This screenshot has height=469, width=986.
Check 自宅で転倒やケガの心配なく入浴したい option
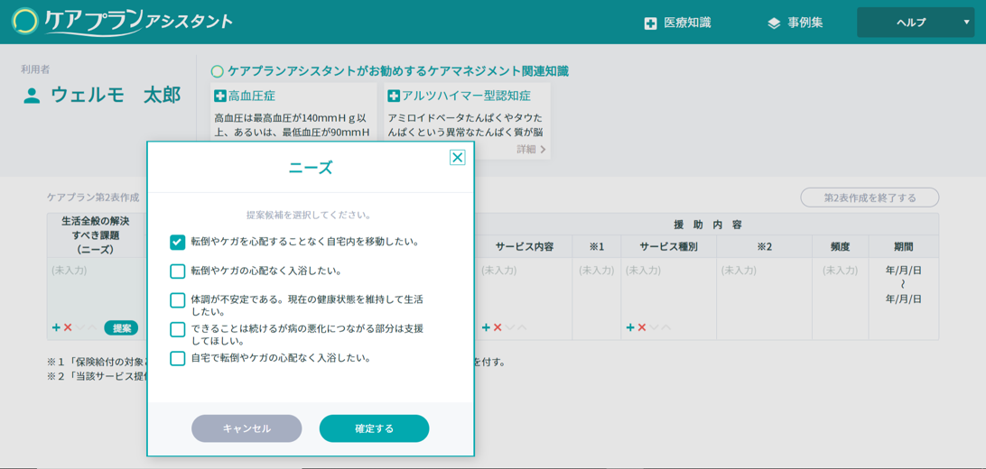click(178, 358)
